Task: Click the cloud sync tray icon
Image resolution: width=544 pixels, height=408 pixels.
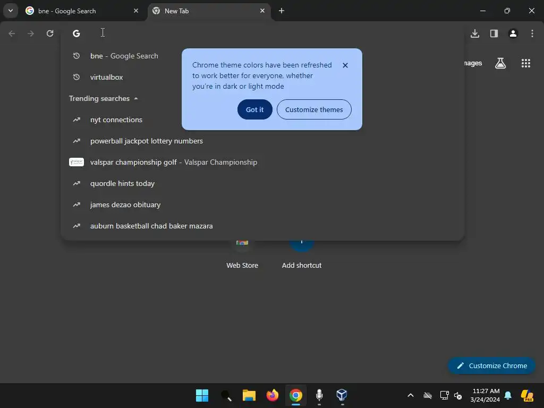Action: click(428, 395)
